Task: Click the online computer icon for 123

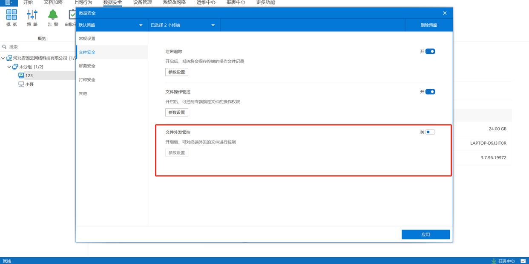Action: pyautogui.click(x=21, y=76)
